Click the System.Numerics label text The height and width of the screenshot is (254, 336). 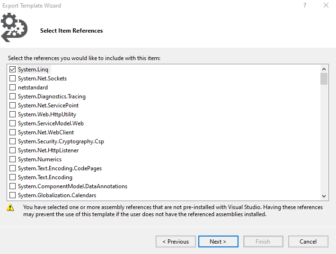(40, 159)
